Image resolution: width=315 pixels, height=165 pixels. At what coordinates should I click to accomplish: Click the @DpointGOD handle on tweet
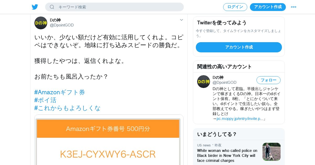[x=62, y=25]
